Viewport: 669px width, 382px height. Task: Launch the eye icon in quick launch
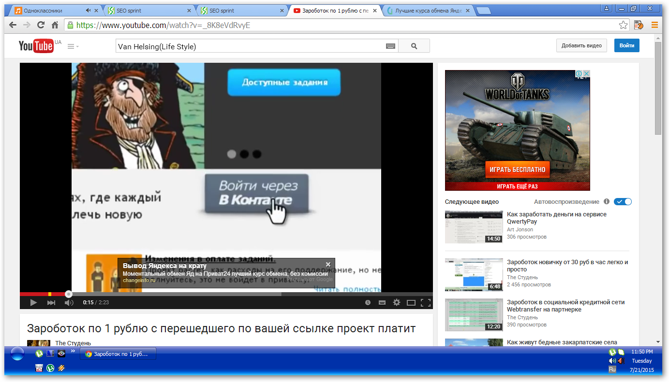pyautogui.click(x=61, y=354)
